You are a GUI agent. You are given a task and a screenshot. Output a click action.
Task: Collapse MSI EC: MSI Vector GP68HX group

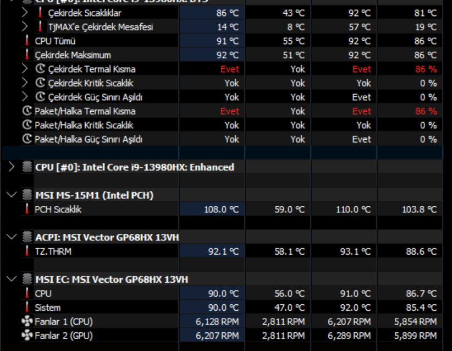click(12, 279)
